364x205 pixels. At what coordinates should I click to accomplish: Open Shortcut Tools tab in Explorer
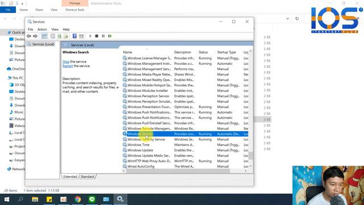point(75,10)
